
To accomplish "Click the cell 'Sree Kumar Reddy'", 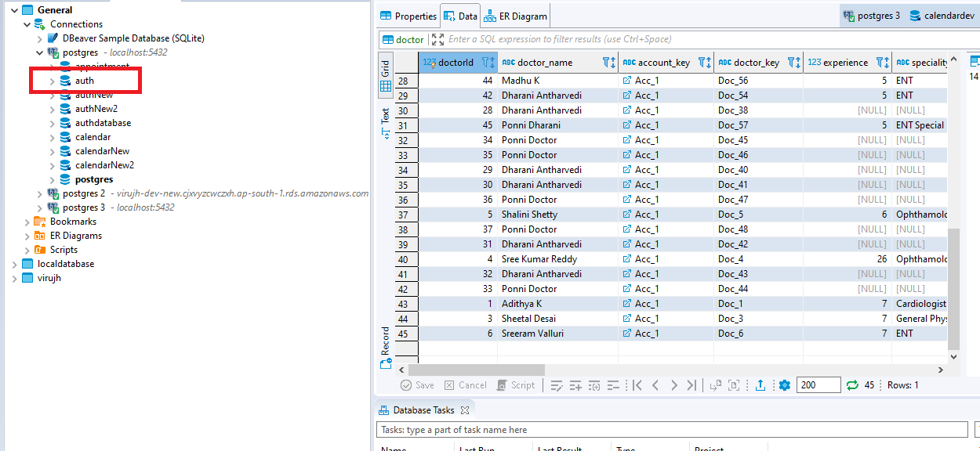I will [x=557, y=259].
